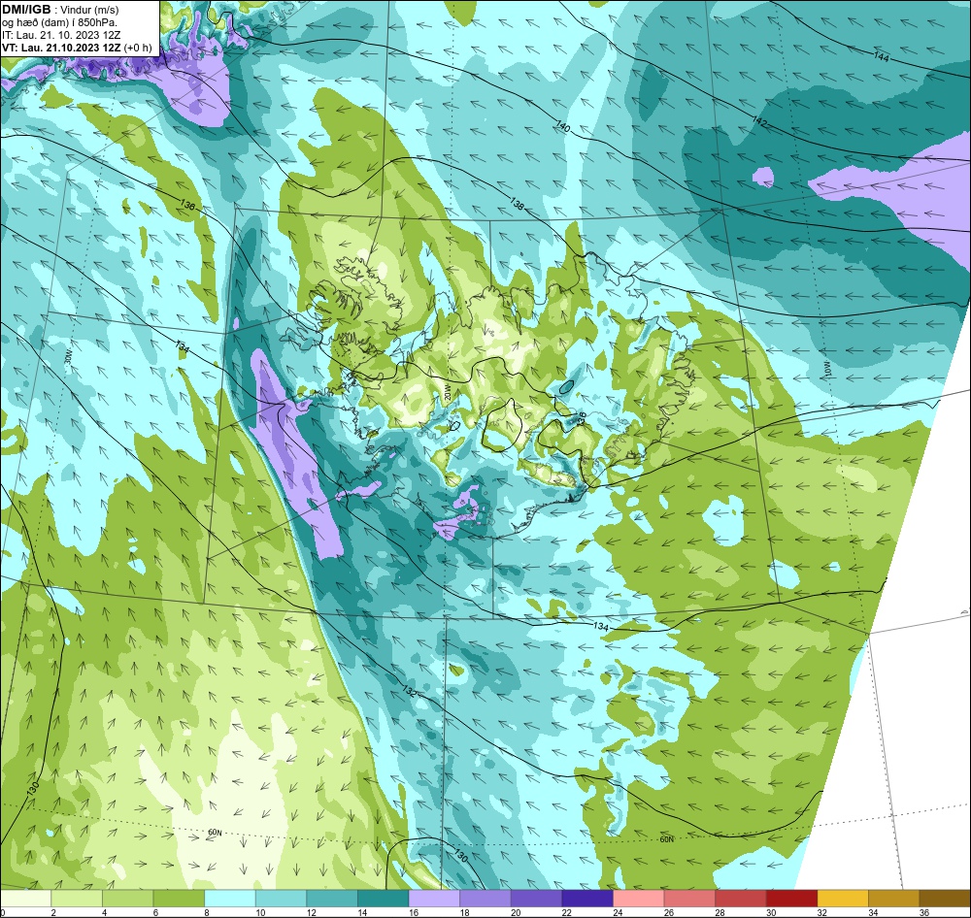Pick the 16–18 m/s lavender legend swatch
This screenshot has width=971, height=918.
[434, 899]
